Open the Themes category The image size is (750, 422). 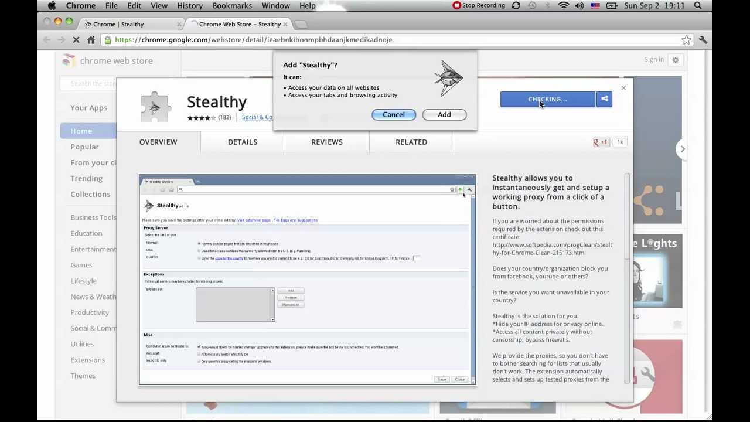tap(83, 376)
